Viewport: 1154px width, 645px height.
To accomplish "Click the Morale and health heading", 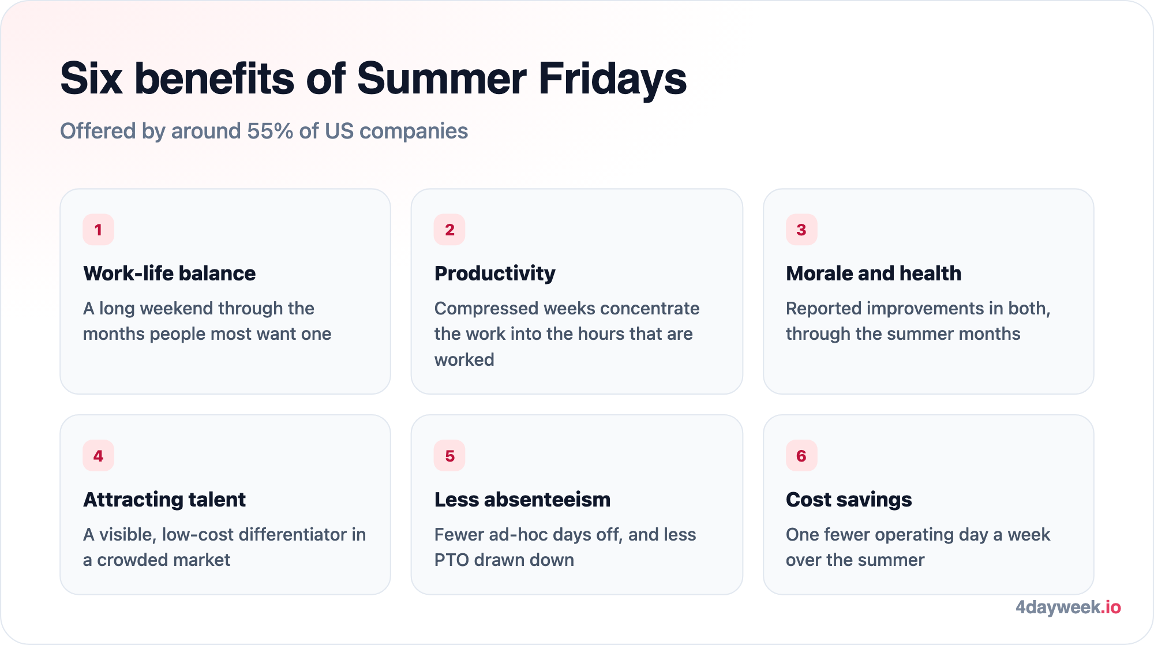I will 874,273.
